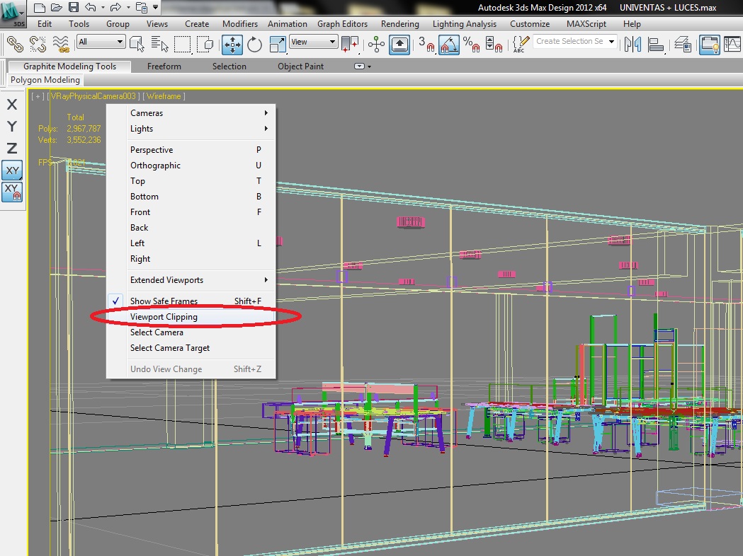Expand the ribbon minimize options dropdown
This screenshot has height=556, width=743.
click(x=363, y=66)
